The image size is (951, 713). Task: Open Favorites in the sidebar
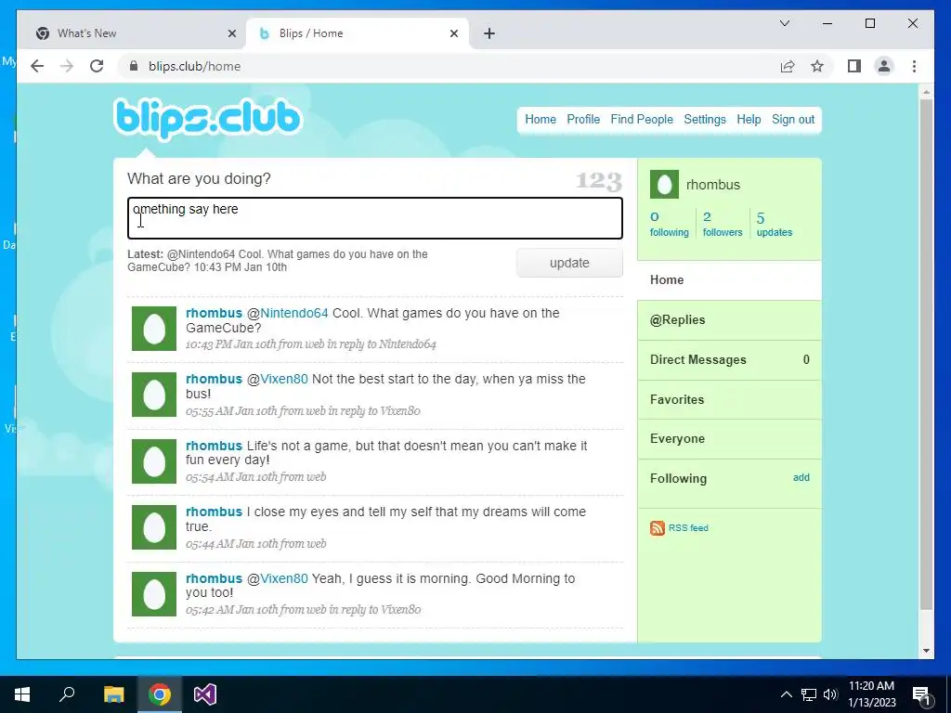click(x=729, y=399)
